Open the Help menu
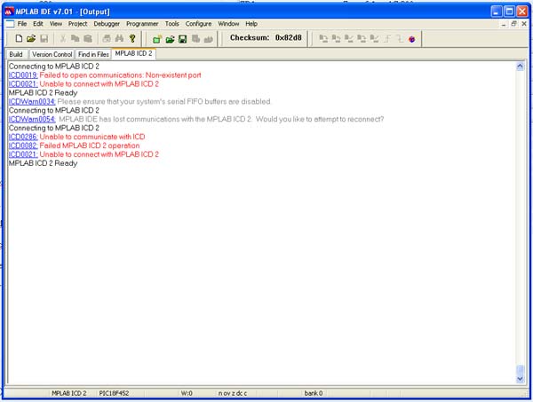 point(251,24)
